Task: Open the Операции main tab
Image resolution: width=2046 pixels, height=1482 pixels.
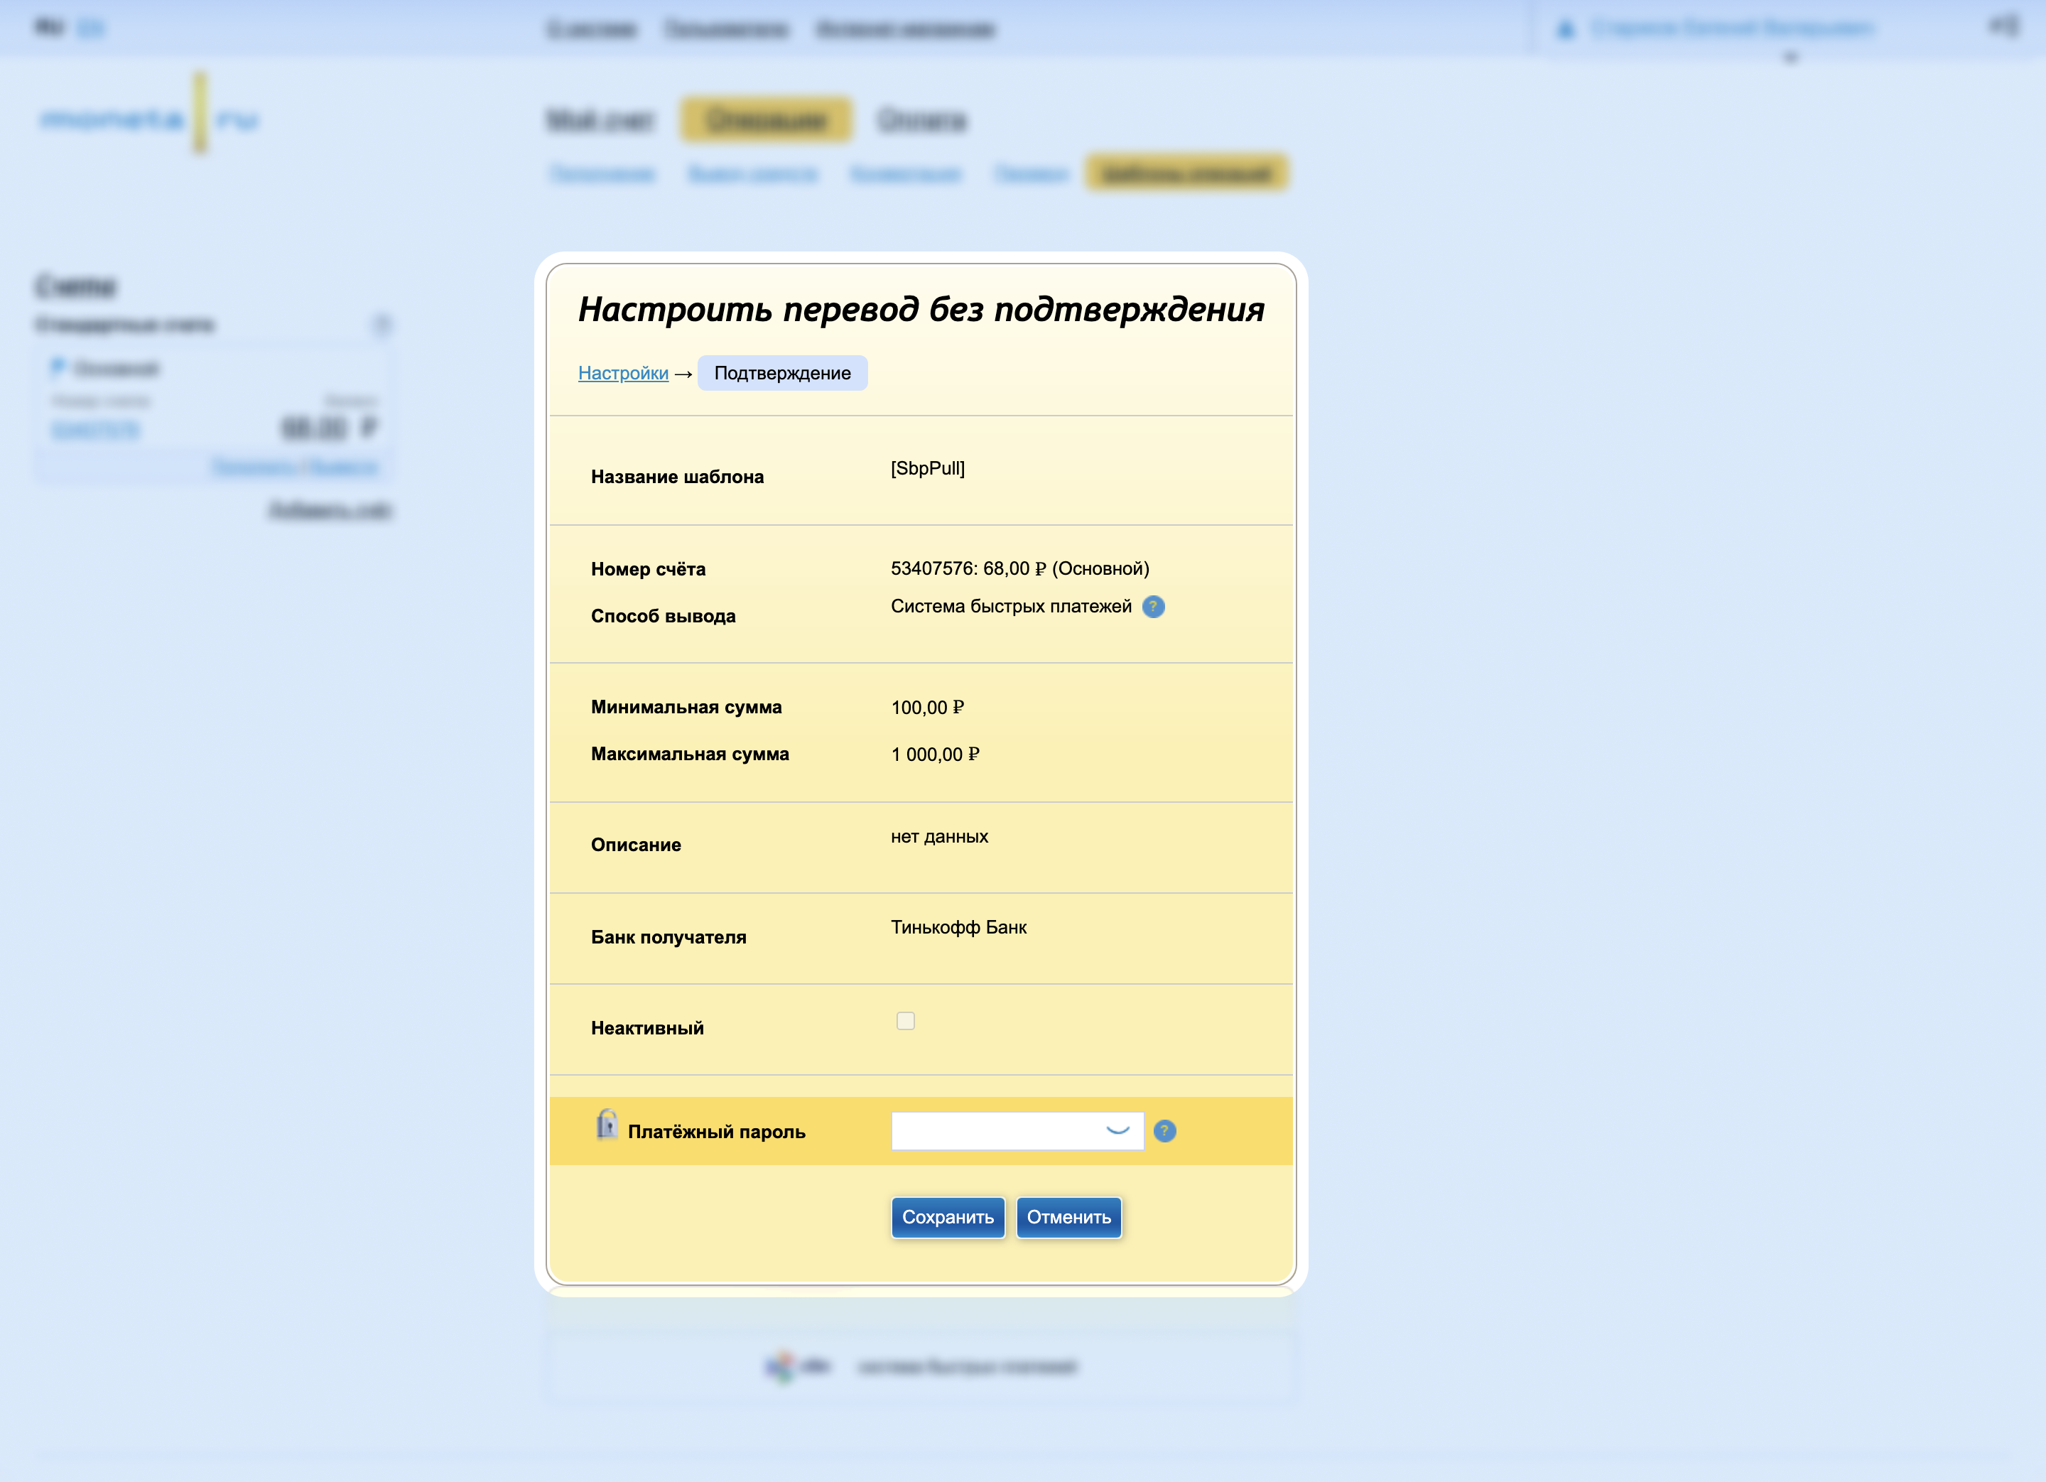Action: click(x=766, y=120)
